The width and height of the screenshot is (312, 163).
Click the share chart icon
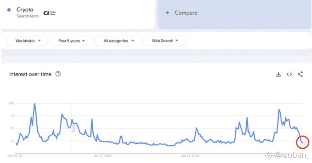click(x=300, y=74)
